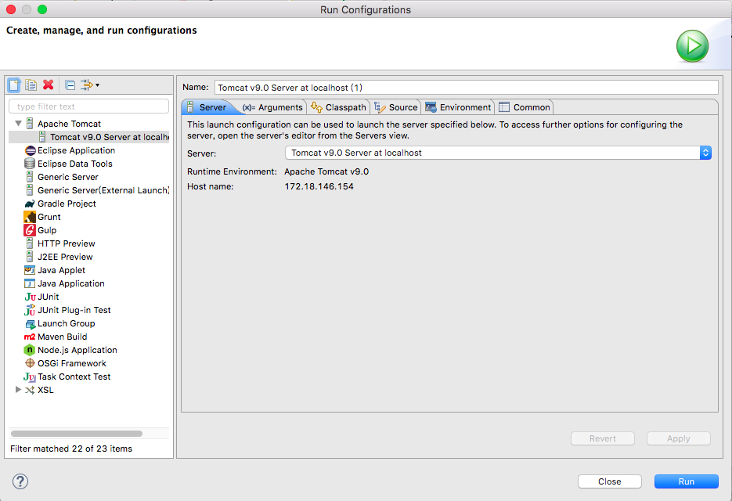Delete selected configuration with red X
This screenshot has width=732, height=501.
tap(48, 85)
